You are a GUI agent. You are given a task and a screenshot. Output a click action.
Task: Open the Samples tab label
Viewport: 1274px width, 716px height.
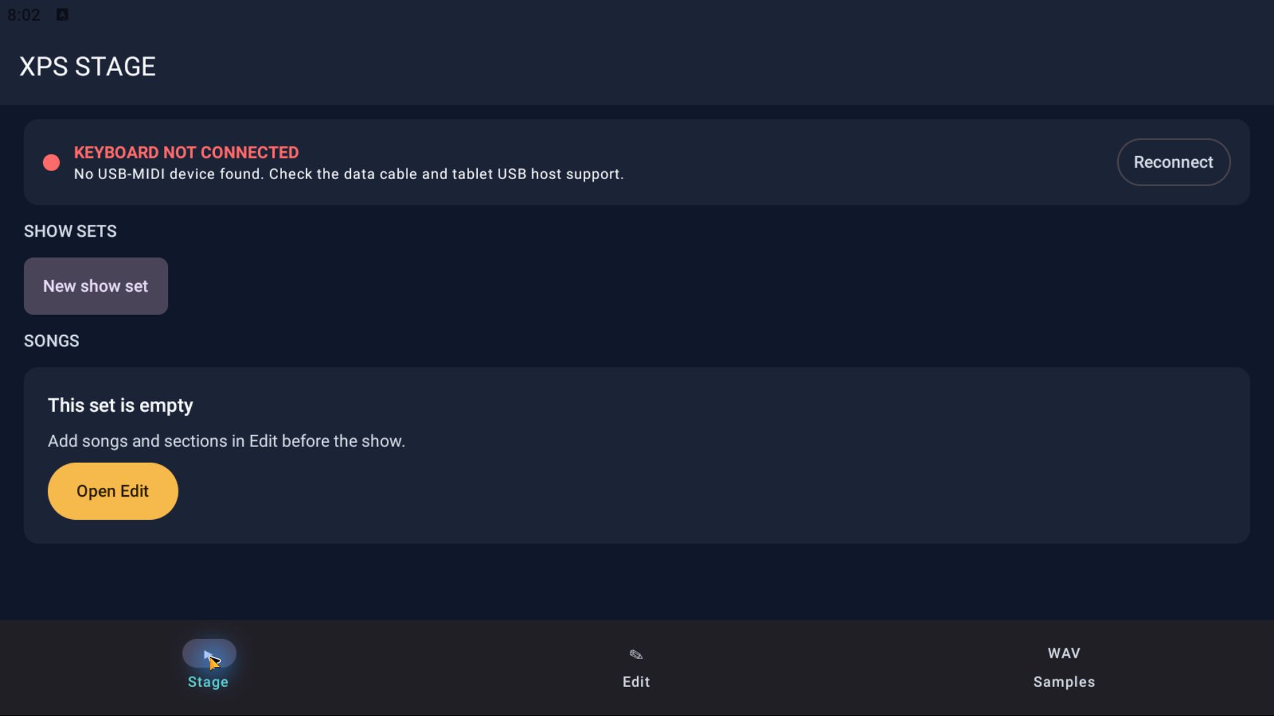click(x=1064, y=682)
